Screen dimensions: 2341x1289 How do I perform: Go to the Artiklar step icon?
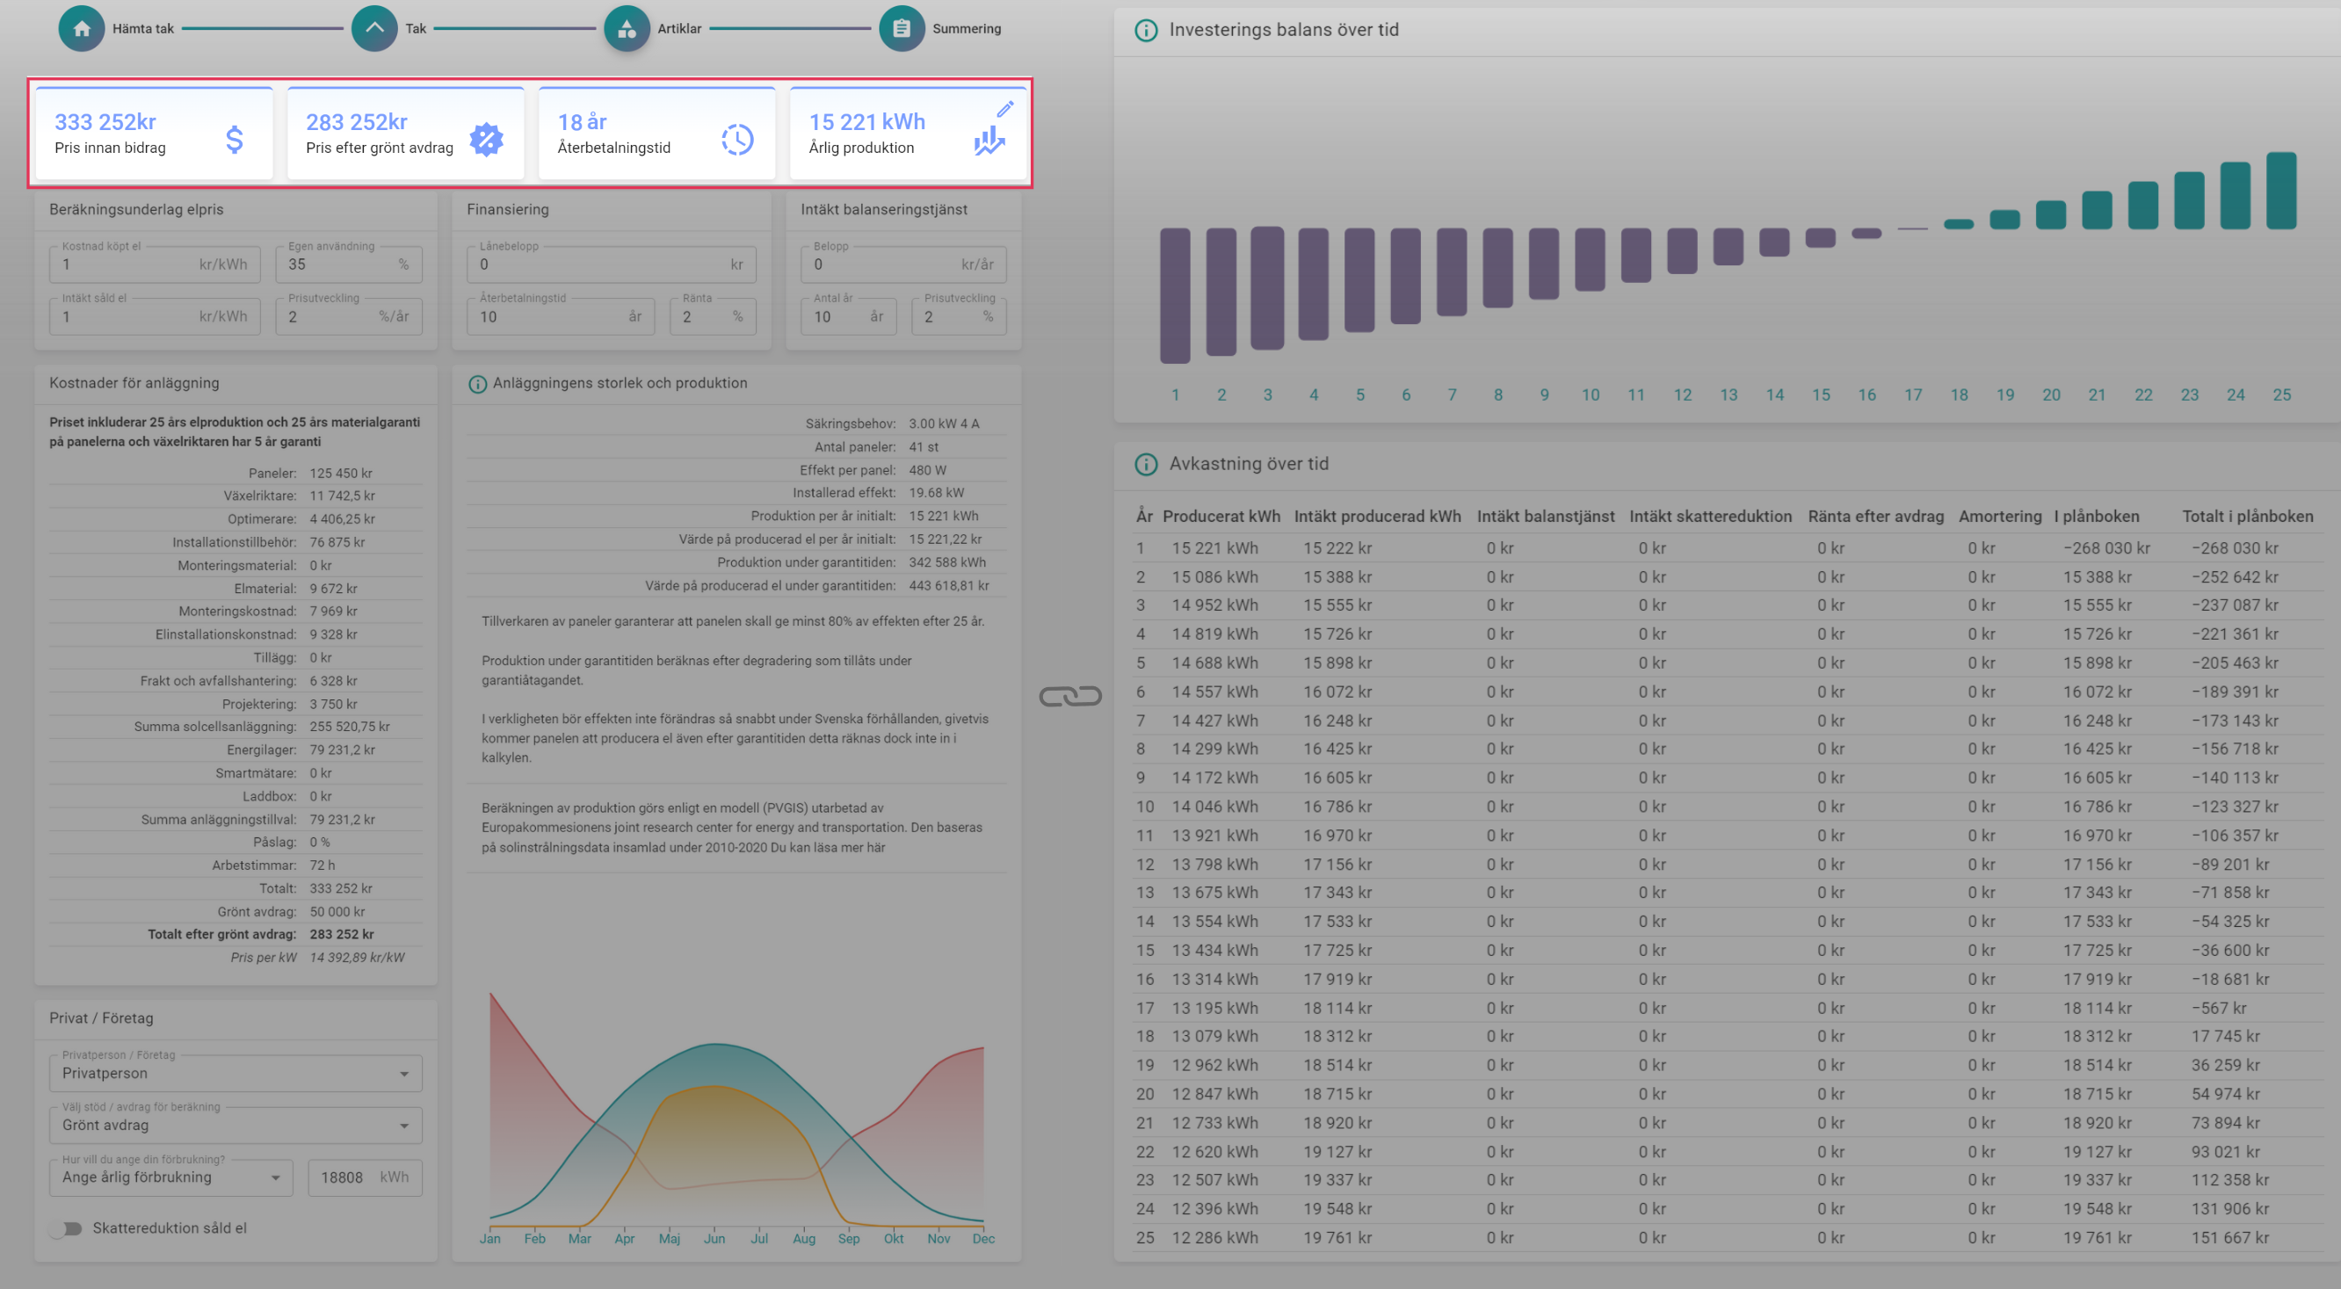point(627,28)
